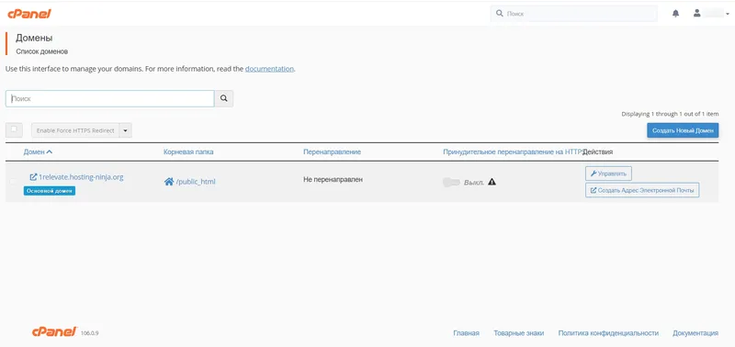
Task: Open the /public_html root folder
Action: (x=196, y=182)
